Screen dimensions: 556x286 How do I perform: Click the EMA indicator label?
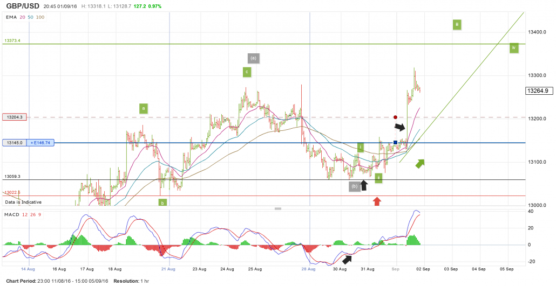coord(11,17)
